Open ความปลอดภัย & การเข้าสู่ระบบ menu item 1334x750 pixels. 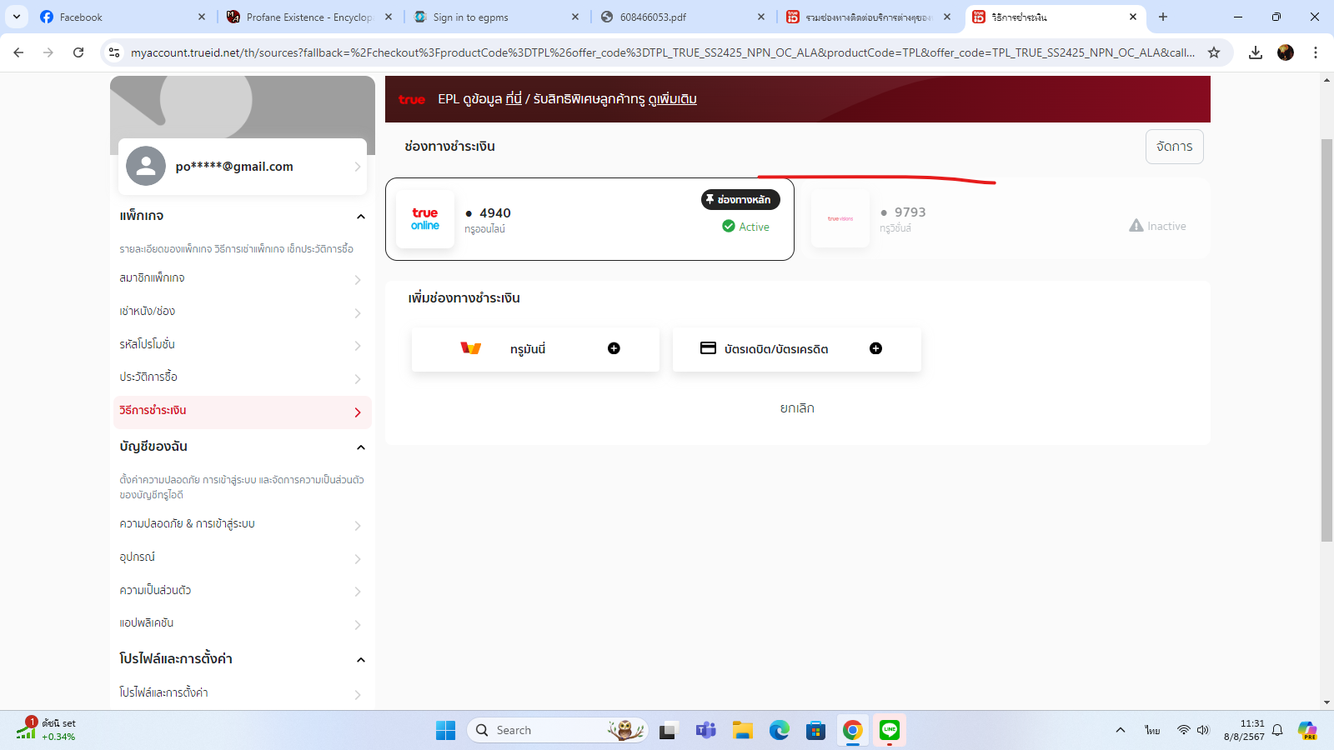[x=242, y=524]
